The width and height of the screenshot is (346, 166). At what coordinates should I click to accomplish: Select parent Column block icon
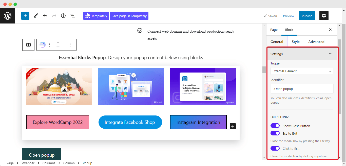(28, 45)
